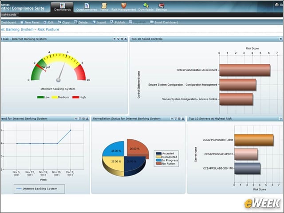
Task: Click the person icon on Remediation Status panel
Action: pyautogui.click(x=183, y=118)
